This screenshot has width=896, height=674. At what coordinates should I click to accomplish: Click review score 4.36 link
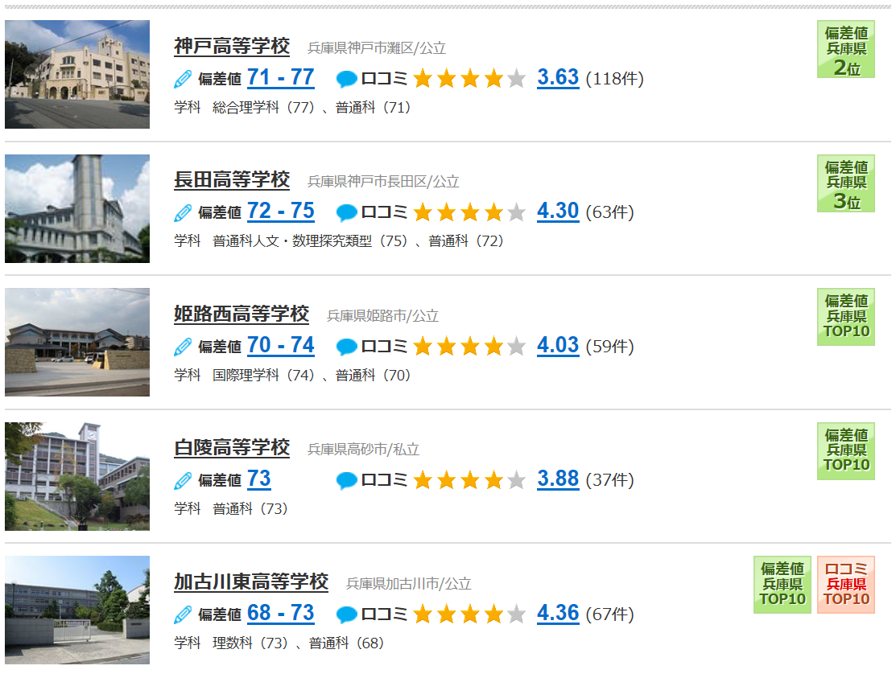pyautogui.click(x=558, y=613)
